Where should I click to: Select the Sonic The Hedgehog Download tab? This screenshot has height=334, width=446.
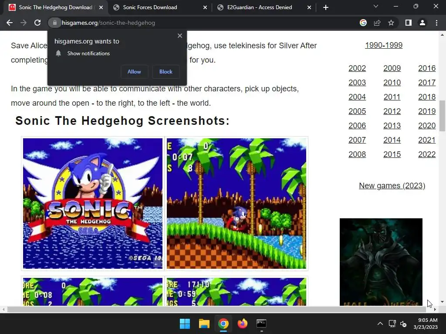click(x=55, y=7)
